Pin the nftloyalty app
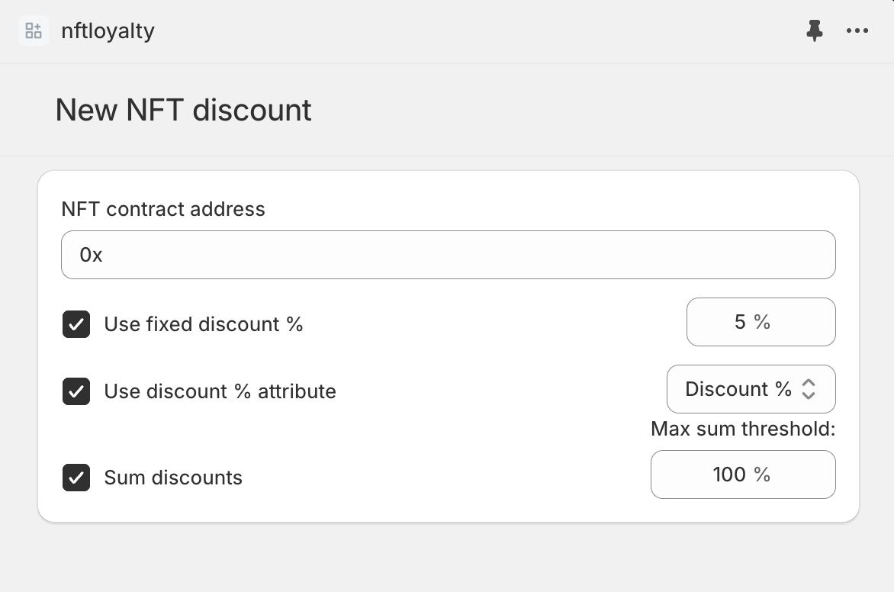Screen dimensions: 894x592 [815, 31]
